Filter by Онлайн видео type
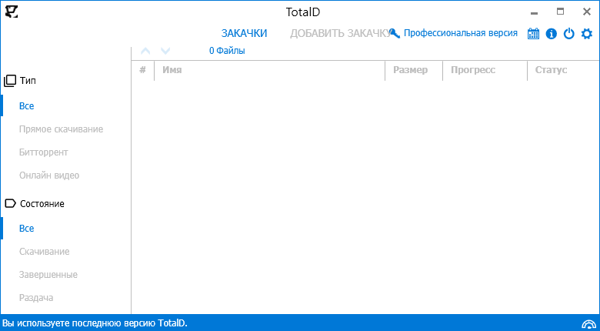Image resolution: width=600 pixels, height=331 pixels. coord(49,175)
